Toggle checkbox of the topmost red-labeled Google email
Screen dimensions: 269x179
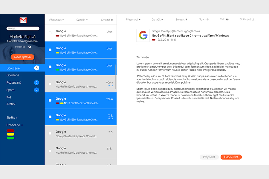[50, 33]
